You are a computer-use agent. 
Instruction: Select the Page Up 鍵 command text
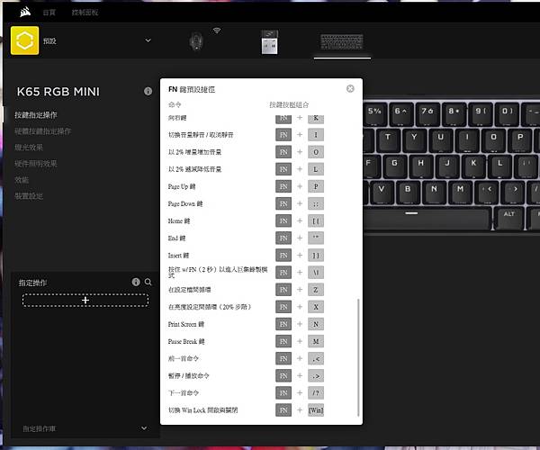[x=182, y=186]
